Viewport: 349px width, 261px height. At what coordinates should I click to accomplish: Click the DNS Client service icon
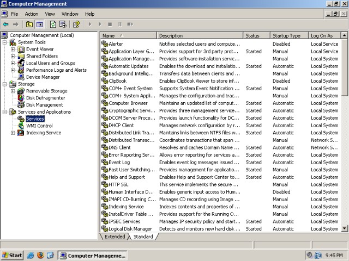coord(105,147)
